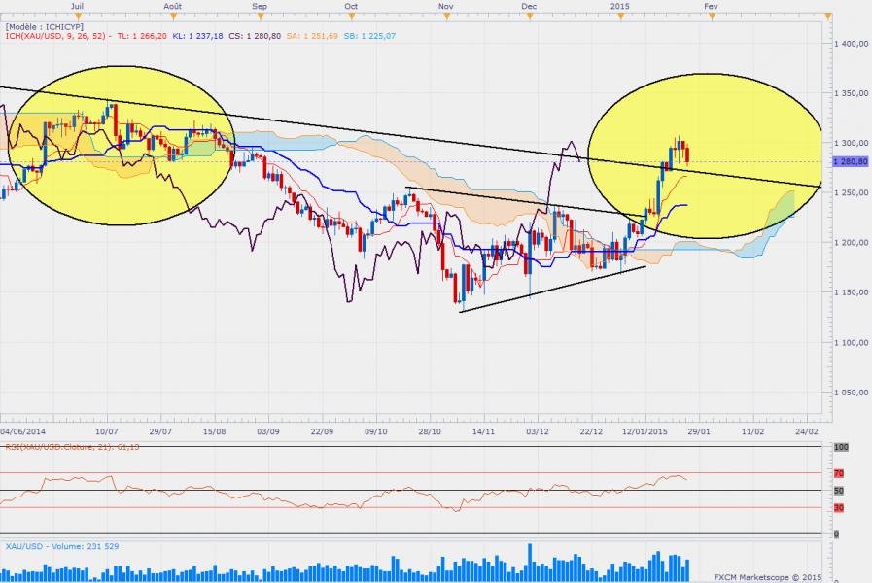
Task: Click the RSI 70 level label
Action: (x=839, y=473)
